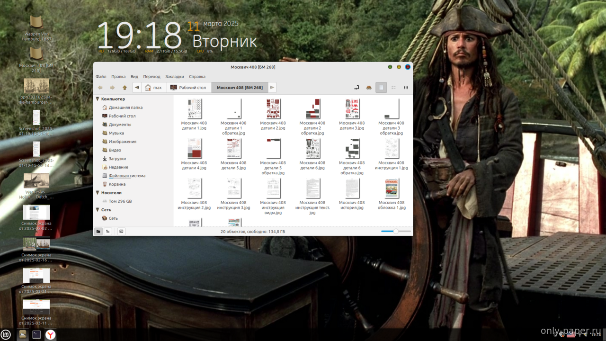Select file Москвич 408 инструкция текст.jpg
This screenshot has height=341, width=606.
[x=312, y=197]
